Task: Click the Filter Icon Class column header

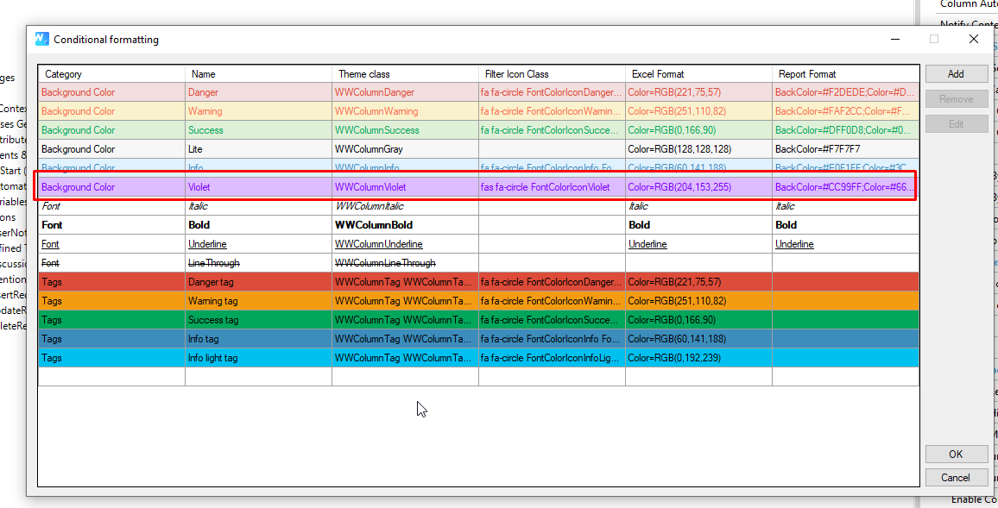Action: pos(552,74)
